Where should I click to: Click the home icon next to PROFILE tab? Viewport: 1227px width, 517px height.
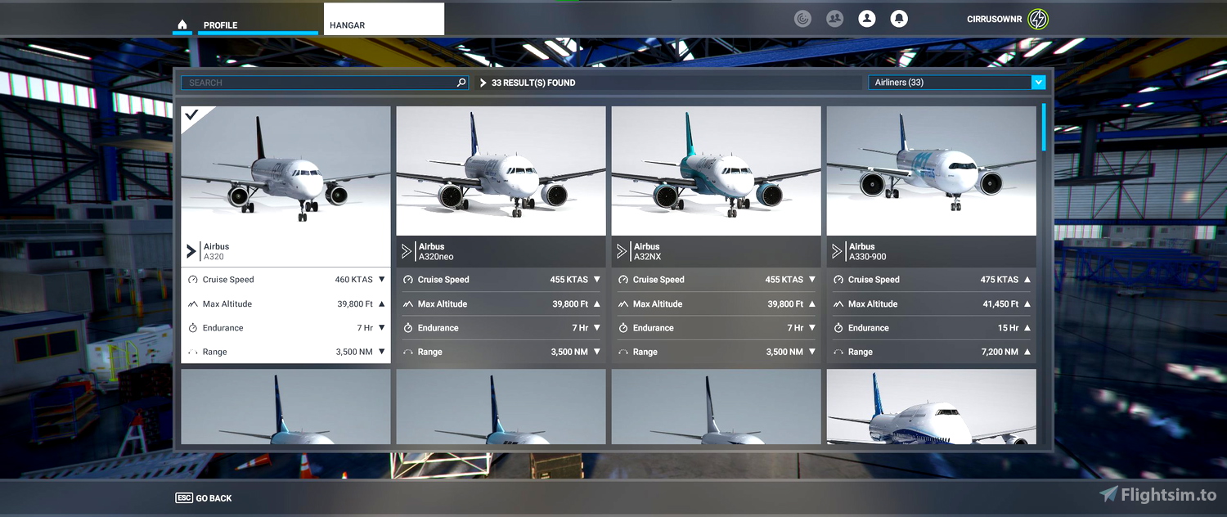click(x=182, y=25)
